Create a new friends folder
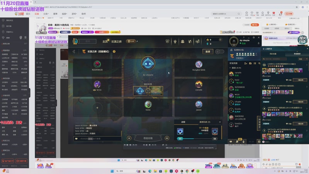309x174 pixels. (250, 63)
